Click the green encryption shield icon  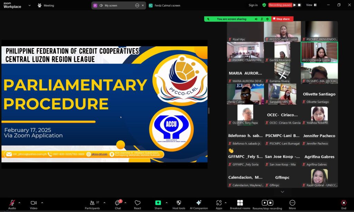[264, 5]
